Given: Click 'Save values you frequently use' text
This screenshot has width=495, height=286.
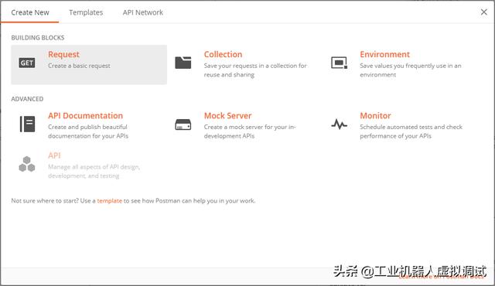Looking at the screenshot, I should (x=411, y=70).
